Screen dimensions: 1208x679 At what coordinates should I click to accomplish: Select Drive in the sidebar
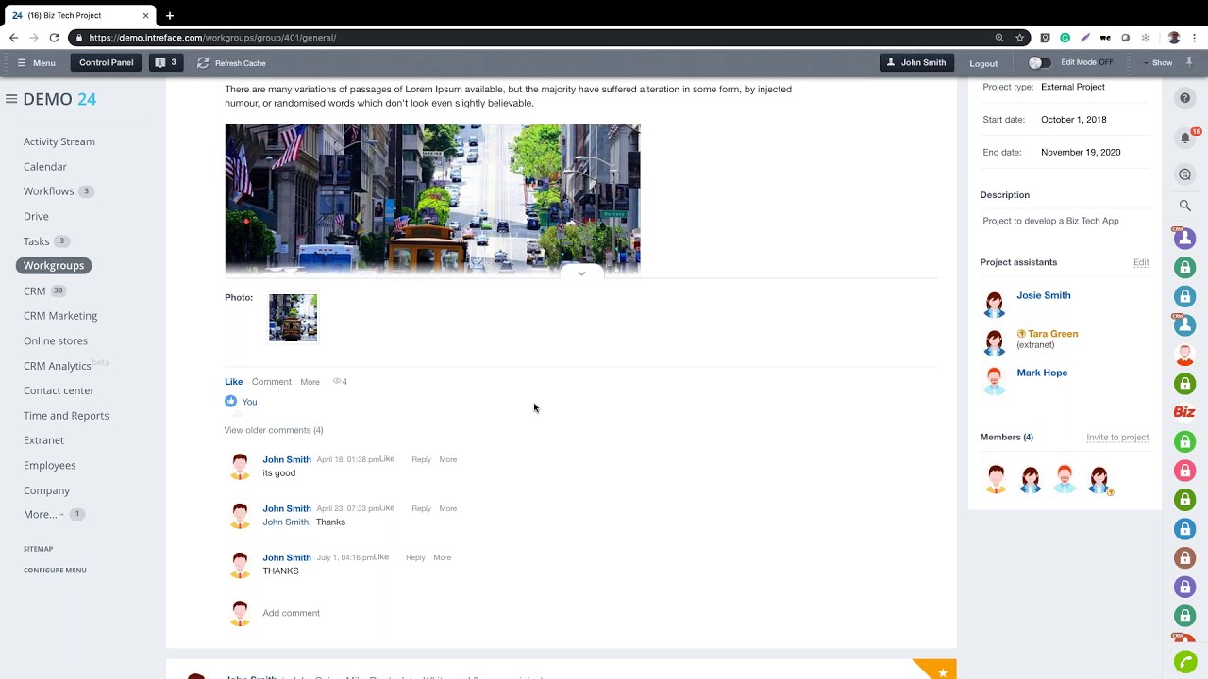[x=36, y=216]
